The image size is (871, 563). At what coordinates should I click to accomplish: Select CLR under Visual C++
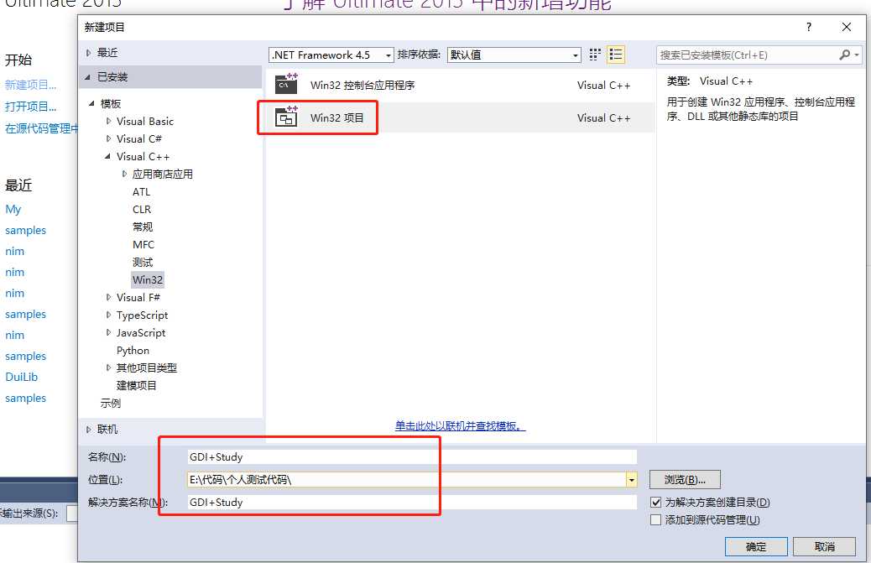click(142, 209)
